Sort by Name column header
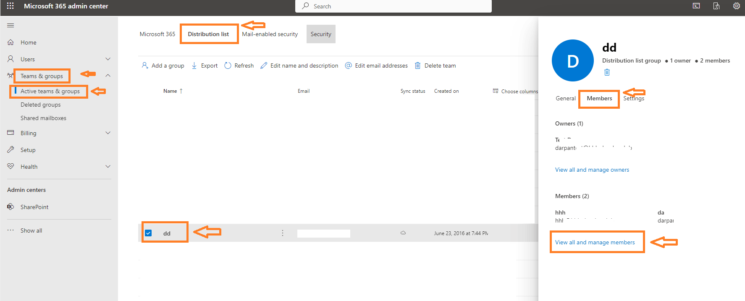 173,91
